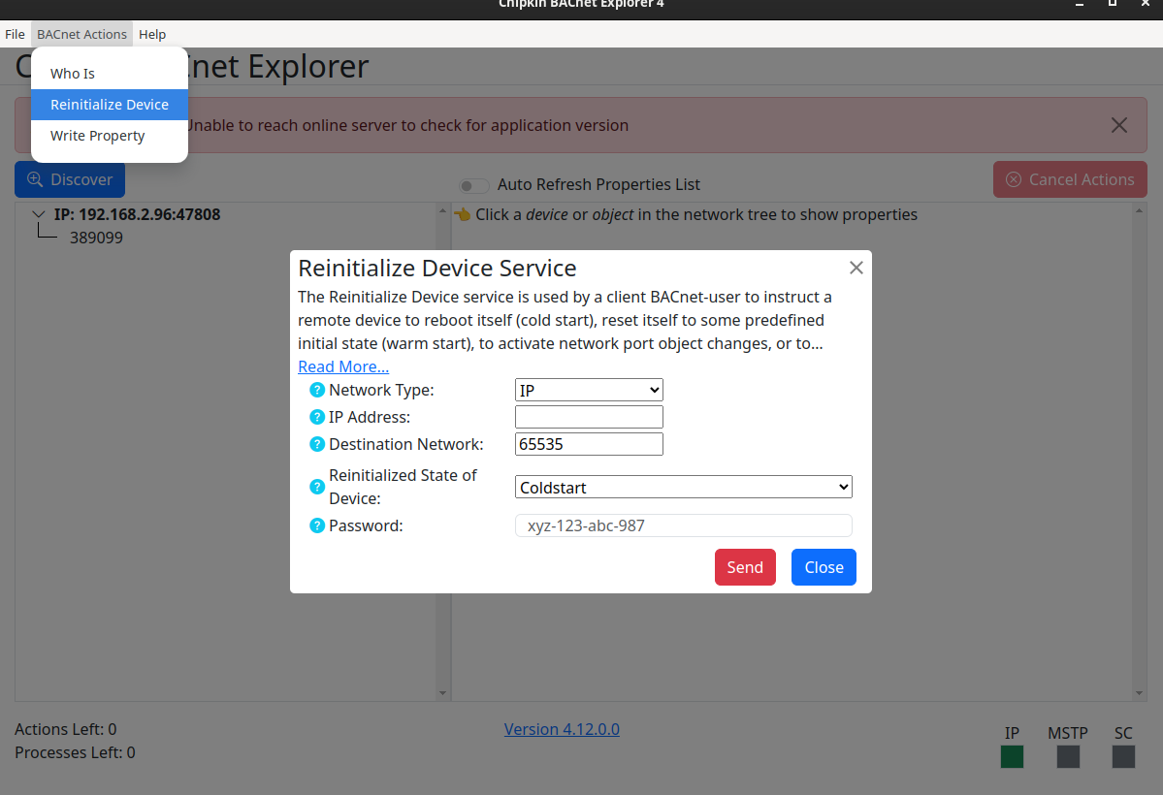Click network tree scrollbar down arrow
This screenshot has height=795, width=1163.
click(443, 693)
